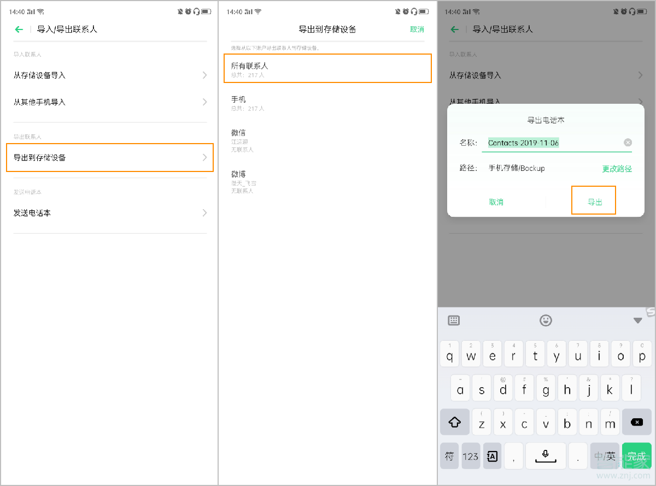
Task: Expand 从存储设备导入 option
Action: point(109,76)
